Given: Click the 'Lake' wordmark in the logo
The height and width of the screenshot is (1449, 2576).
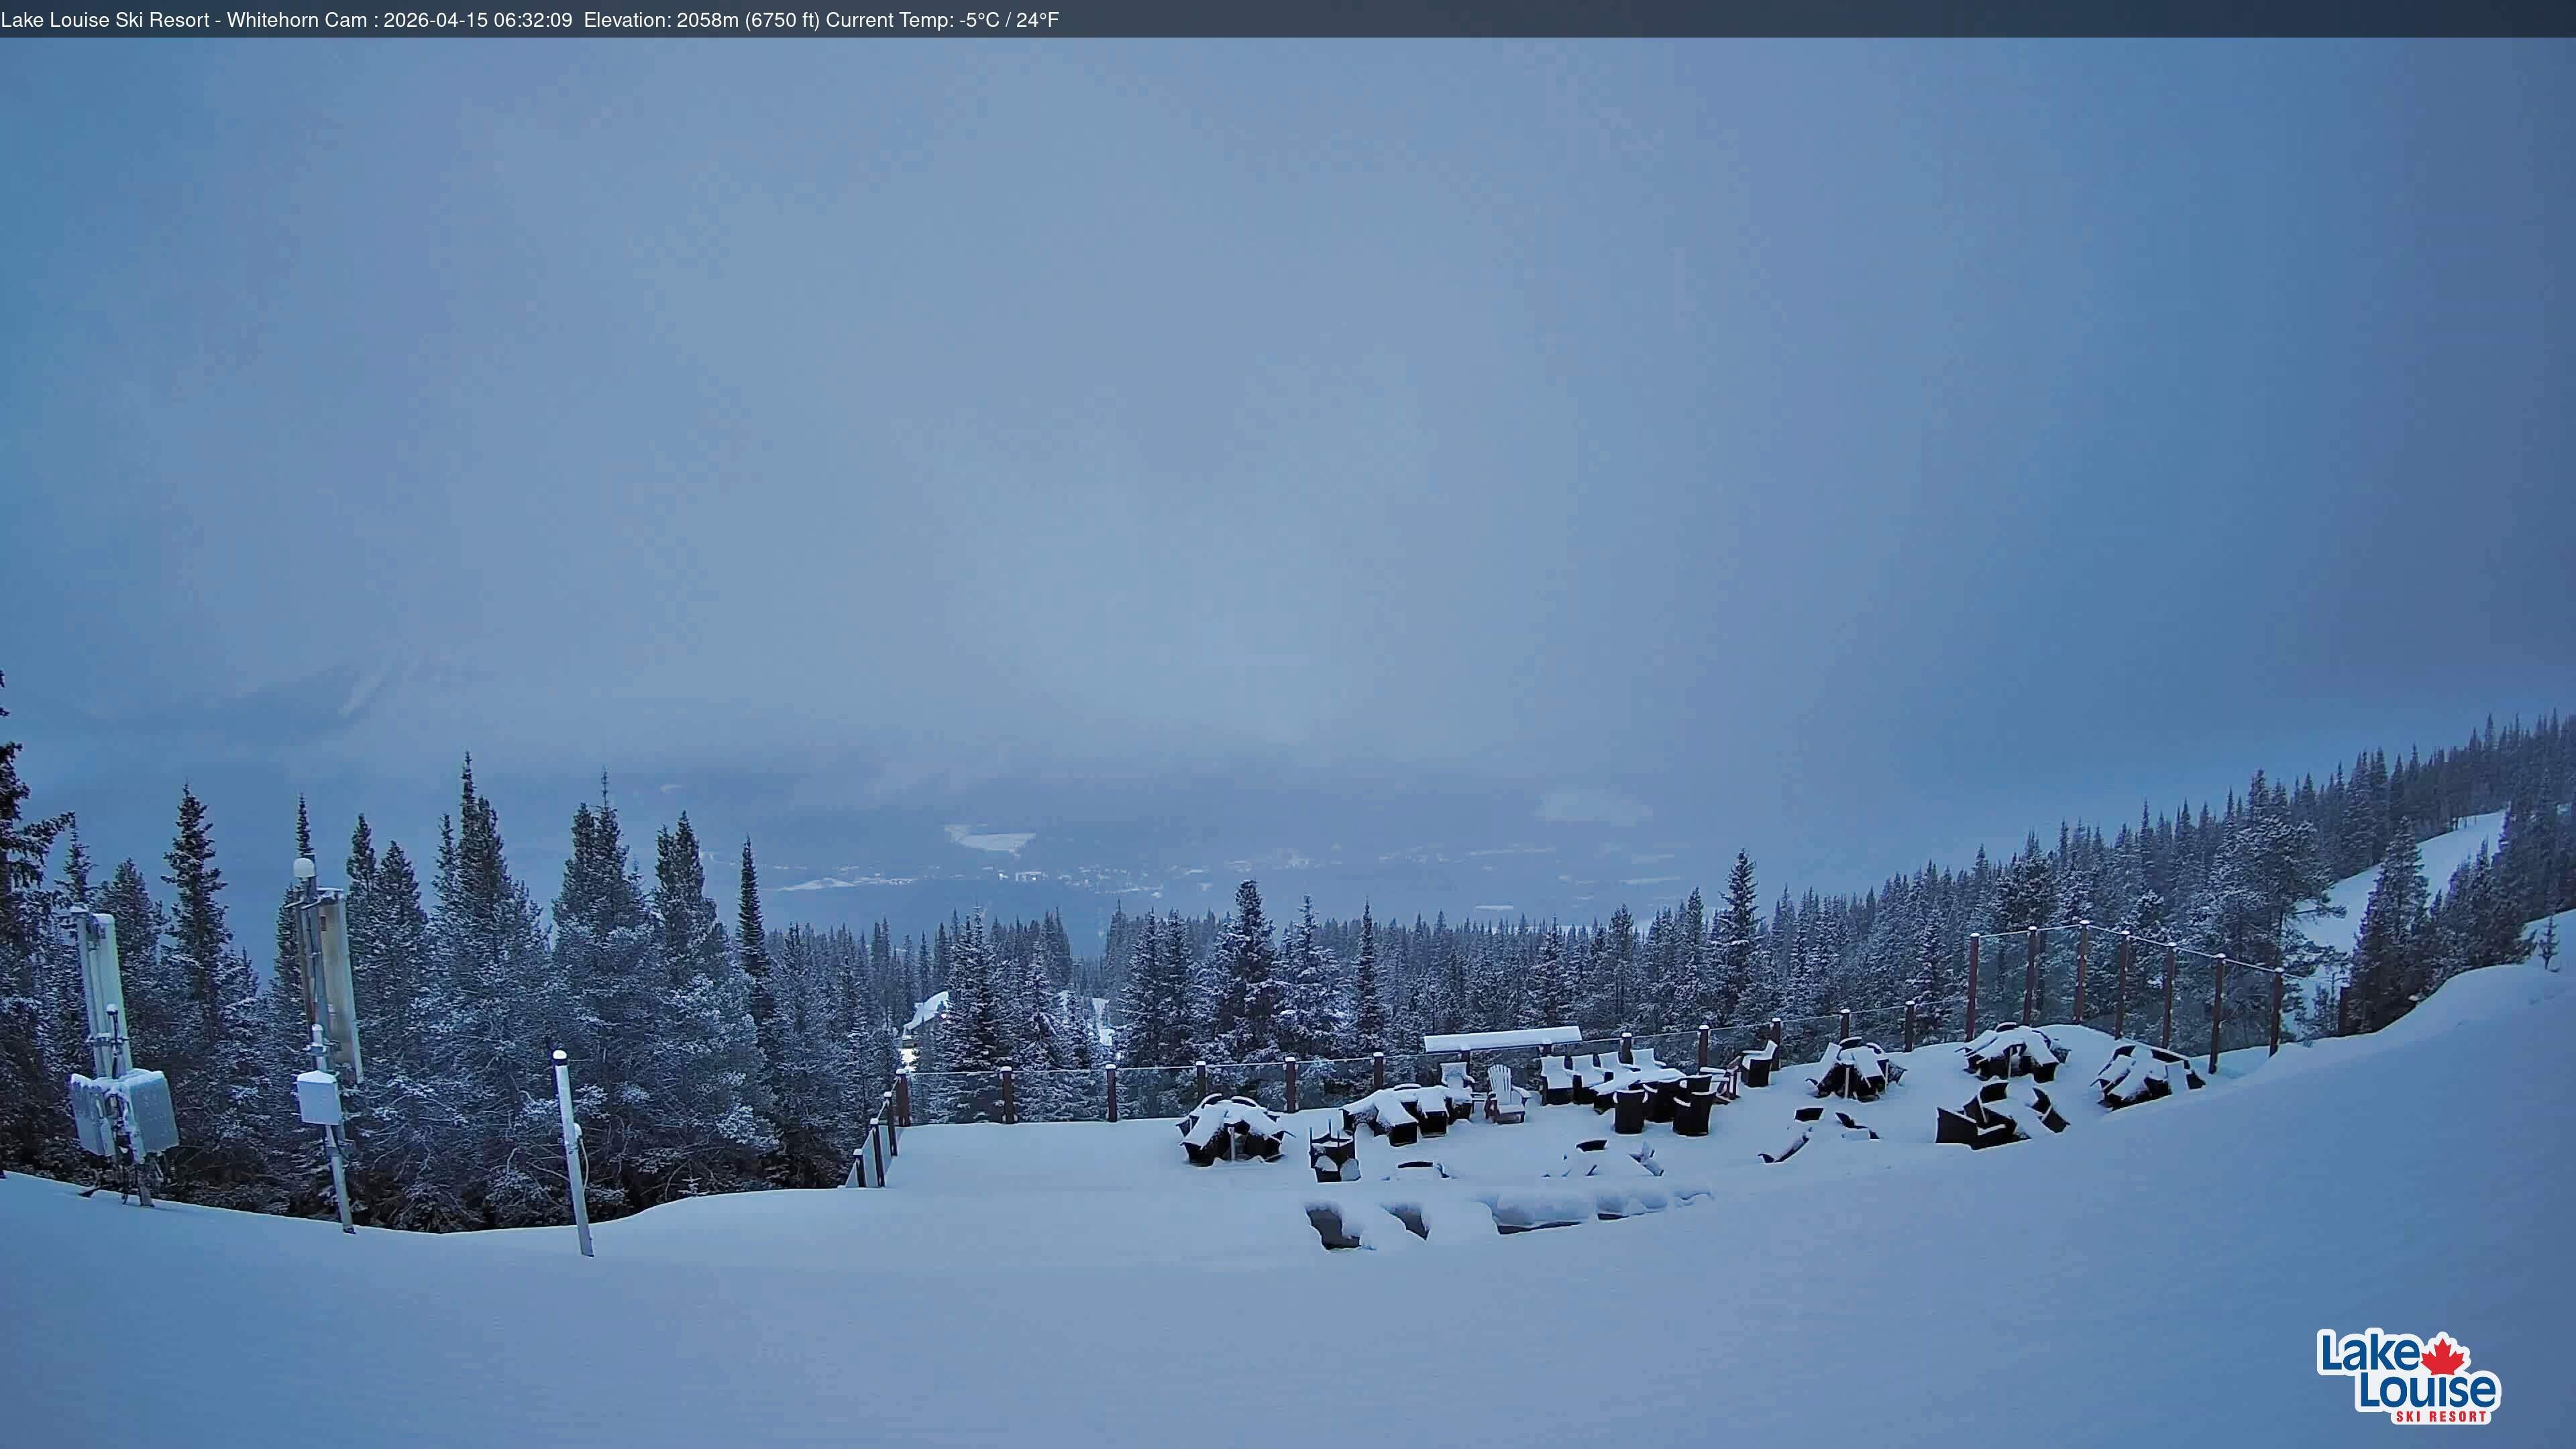Looking at the screenshot, I should tap(2373, 1352).
